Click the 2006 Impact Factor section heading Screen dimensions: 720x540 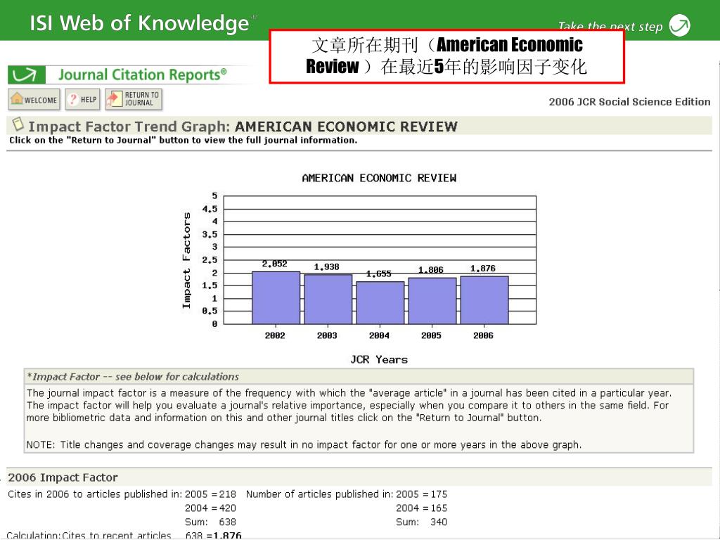pos(63,477)
